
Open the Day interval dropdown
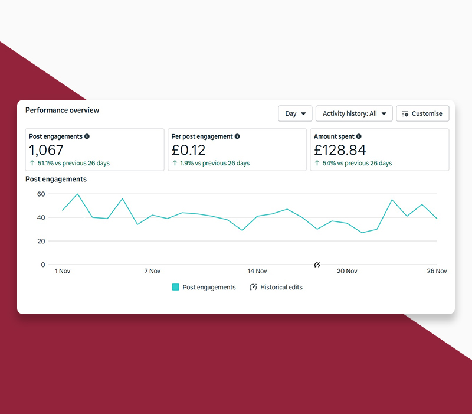[295, 113]
